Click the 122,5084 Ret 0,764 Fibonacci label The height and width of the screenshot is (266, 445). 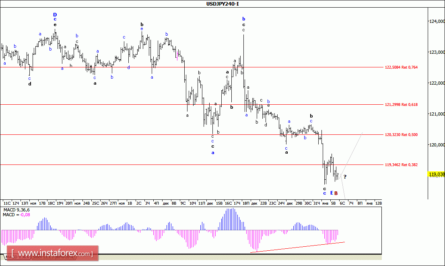pyautogui.click(x=401, y=67)
